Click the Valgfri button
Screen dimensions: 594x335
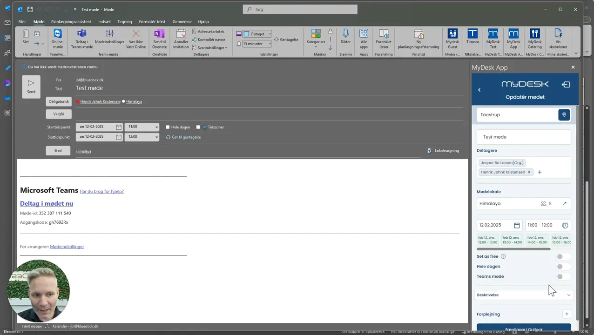tap(59, 114)
